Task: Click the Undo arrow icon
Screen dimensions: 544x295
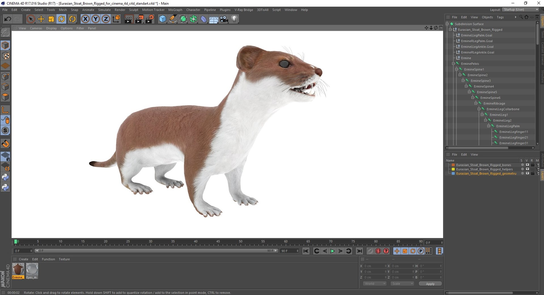Action: point(8,19)
